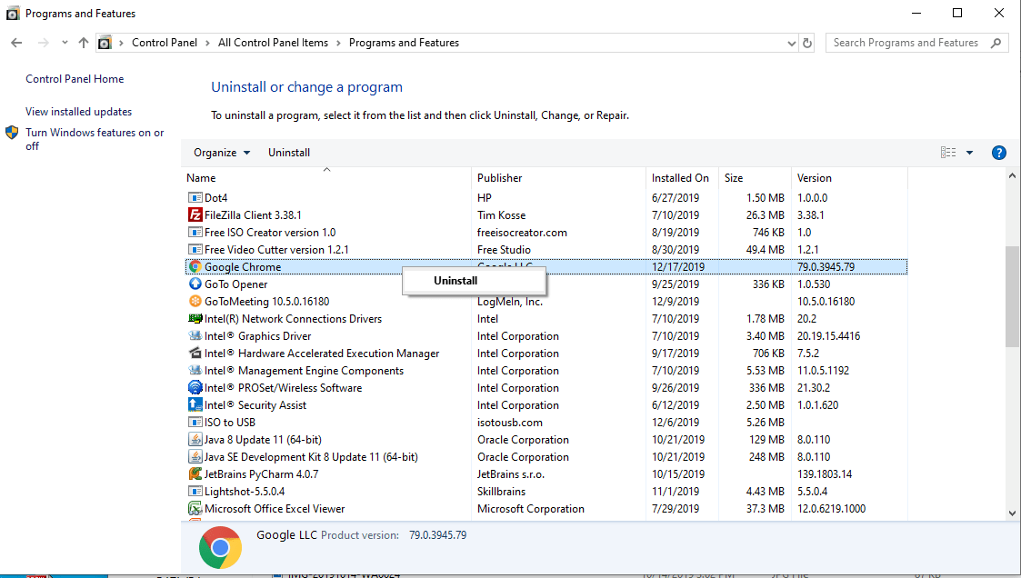Viewport: 1021px width, 578px height.
Task: Click the Java 8 Update 11 icon
Action: [195, 439]
